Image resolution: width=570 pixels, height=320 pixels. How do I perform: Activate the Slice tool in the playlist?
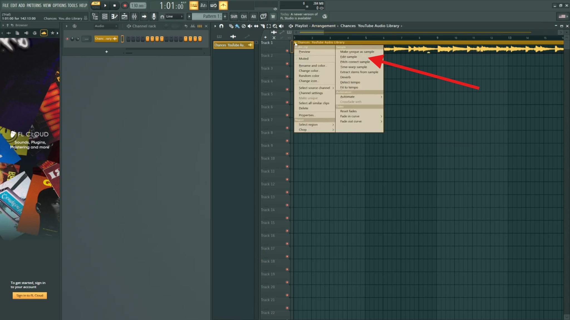(262, 26)
